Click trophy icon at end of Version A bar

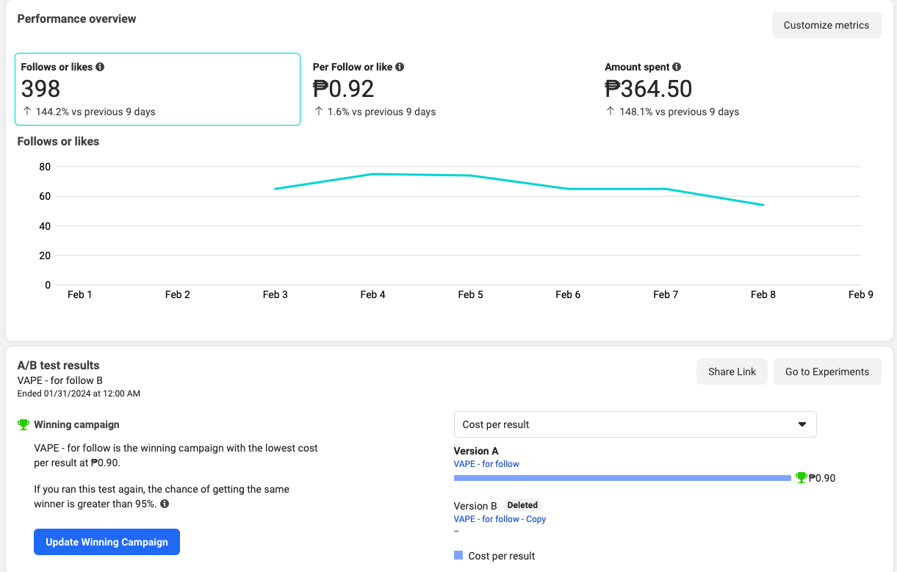pos(801,478)
